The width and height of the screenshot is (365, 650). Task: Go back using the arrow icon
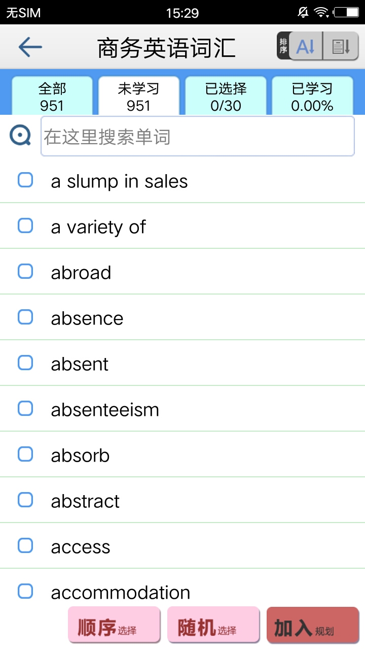pos(30,47)
